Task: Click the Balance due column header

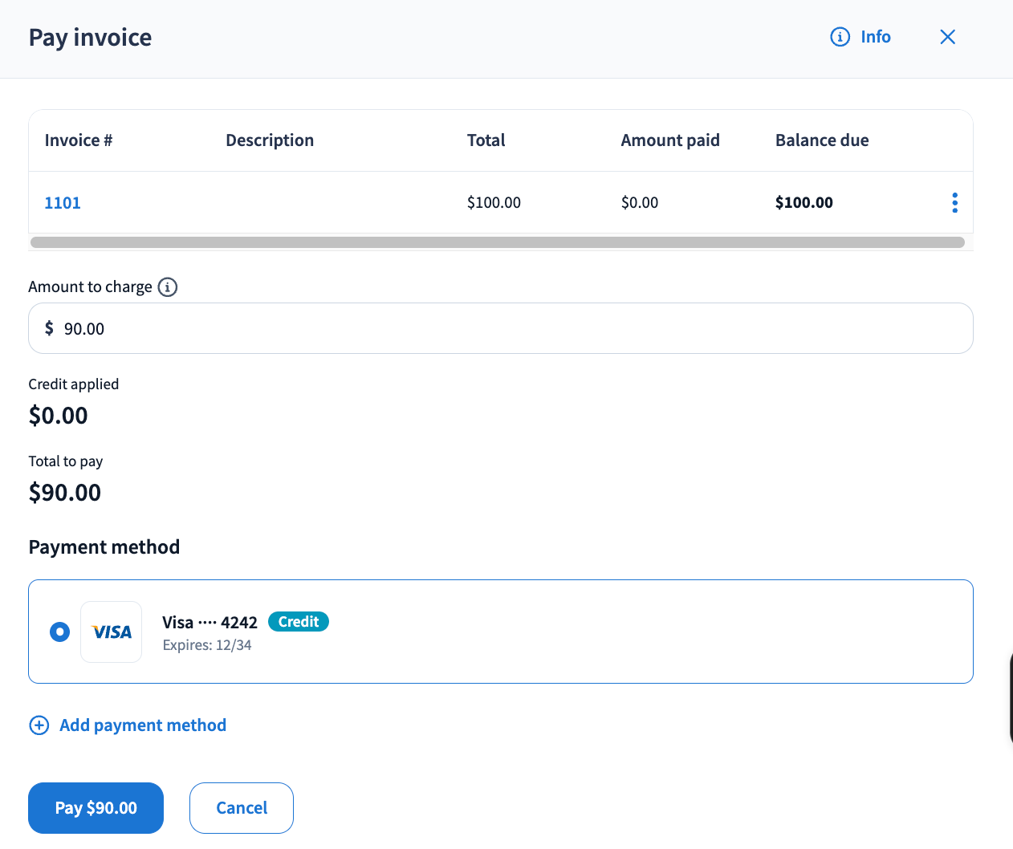Action: (x=822, y=140)
